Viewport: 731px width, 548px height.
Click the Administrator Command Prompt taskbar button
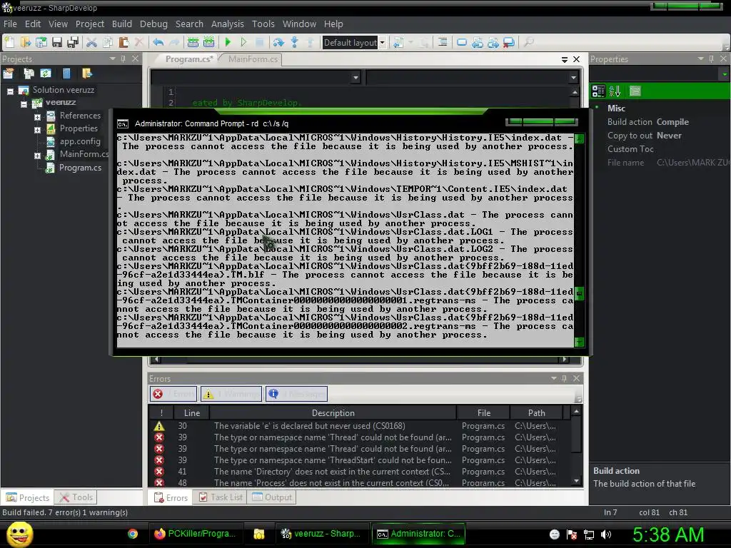pyautogui.click(x=418, y=534)
